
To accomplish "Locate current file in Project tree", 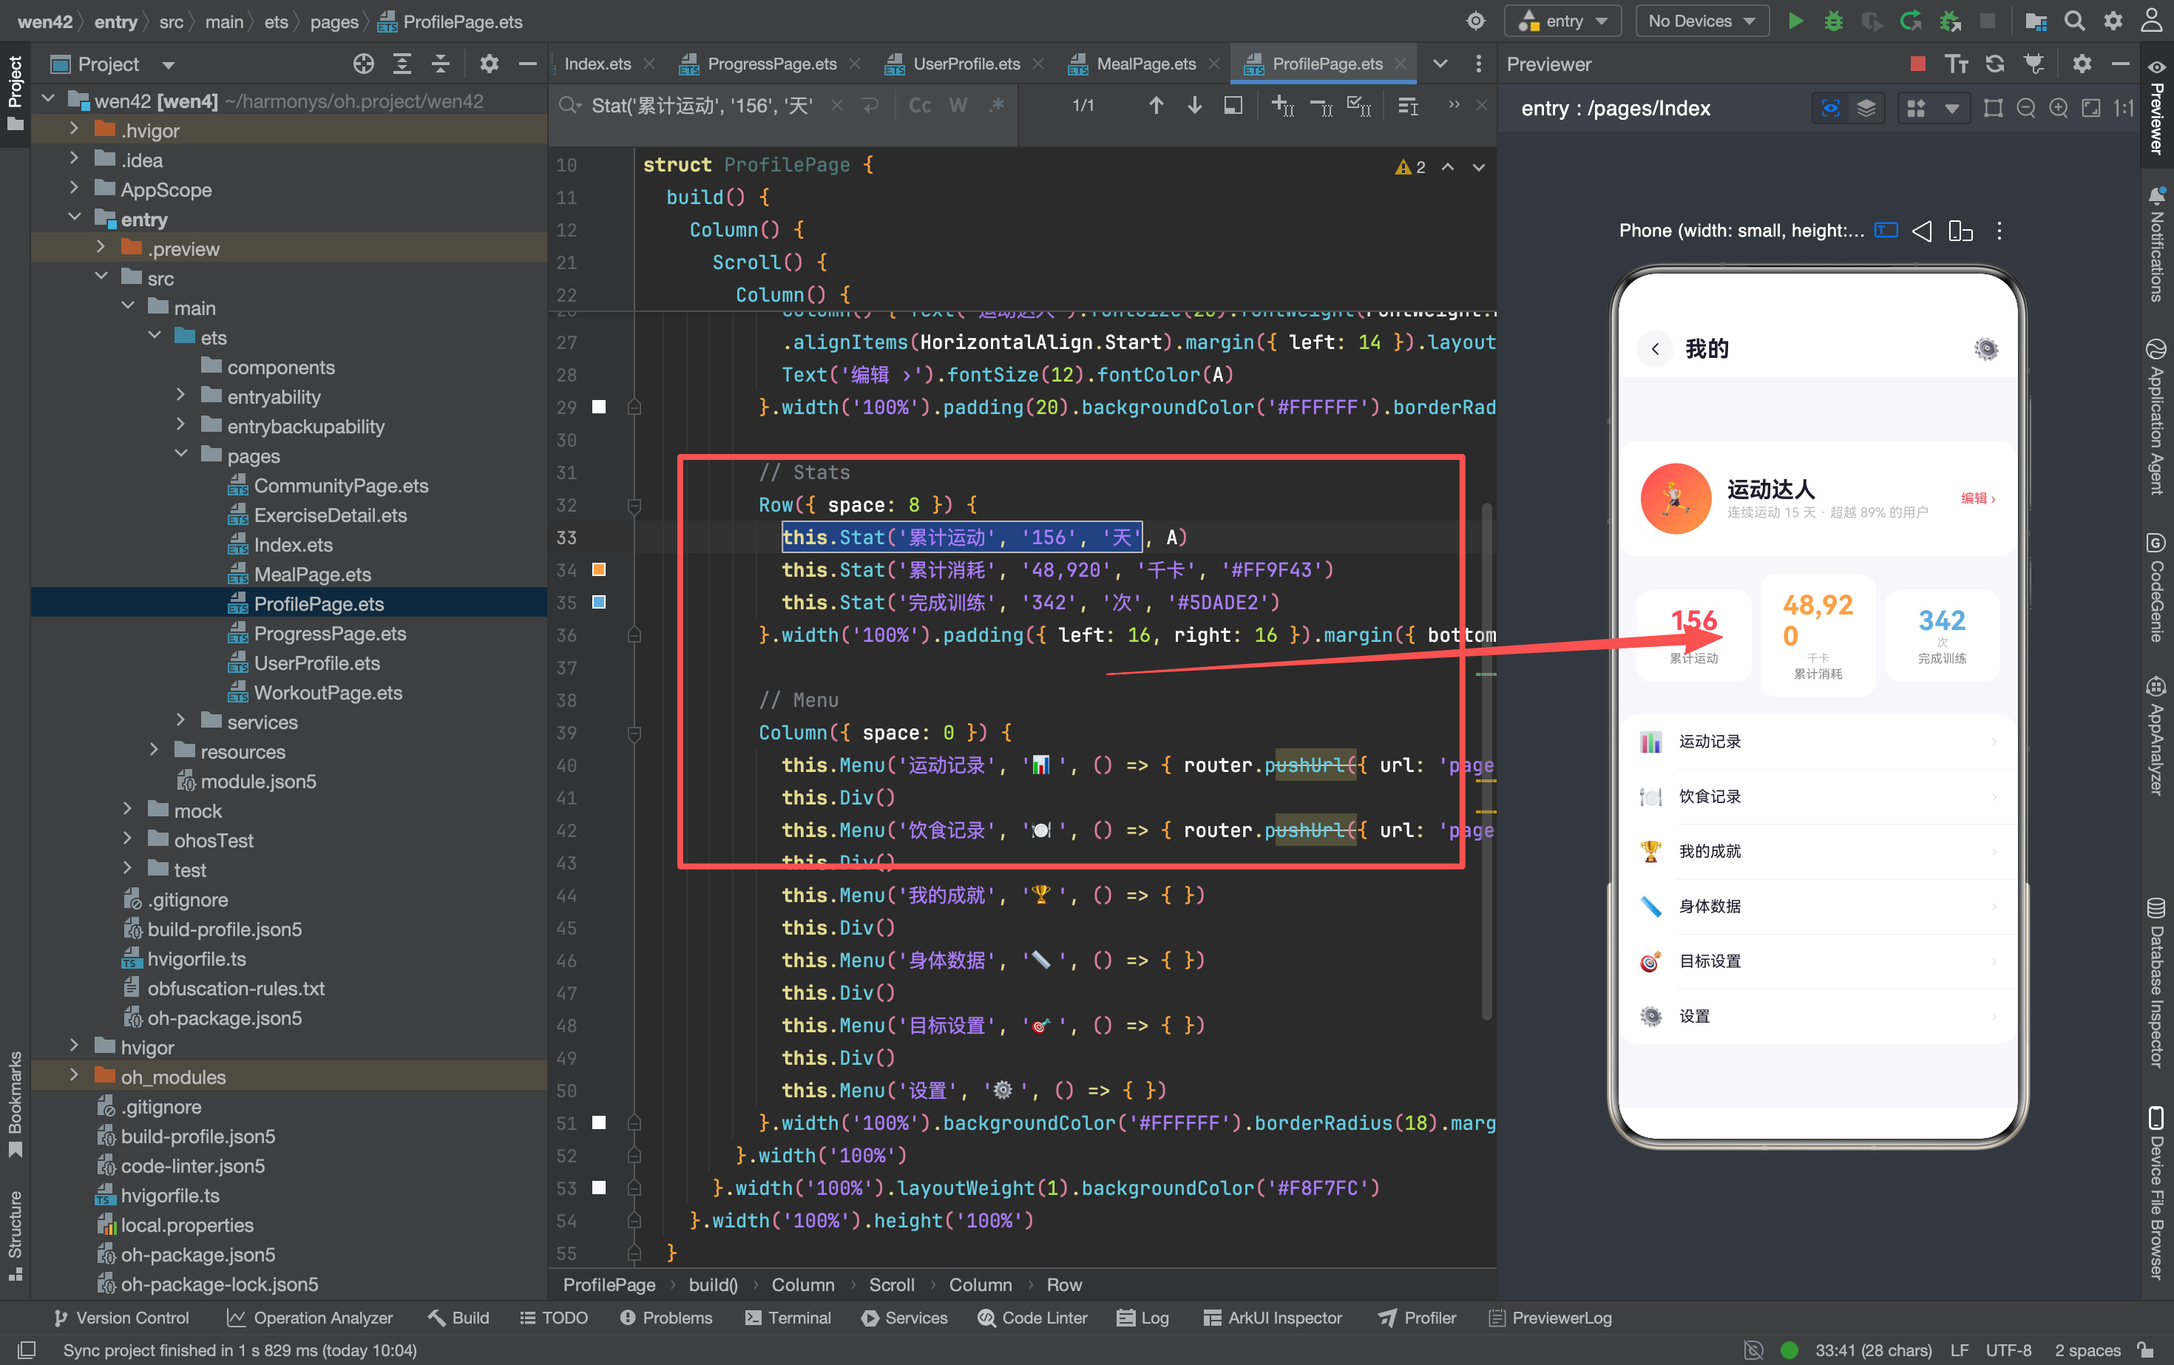I will pos(363,63).
